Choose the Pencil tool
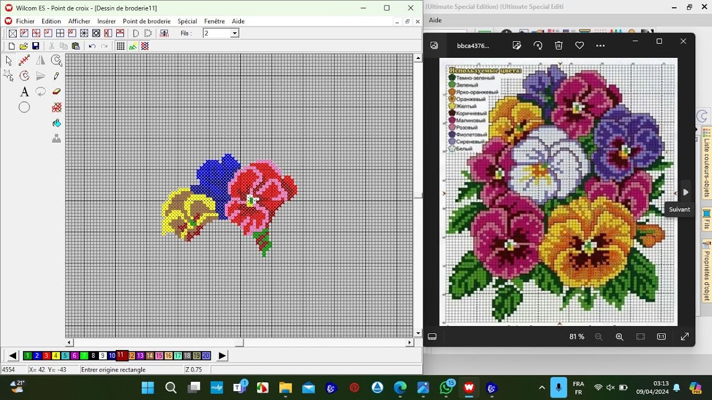The width and height of the screenshot is (712, 400). pos(56,76)
